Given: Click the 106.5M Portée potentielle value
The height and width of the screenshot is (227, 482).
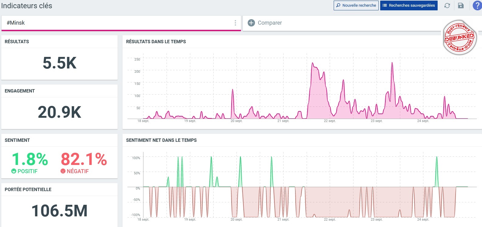Looking at the screenshot, I should (60, 211).
